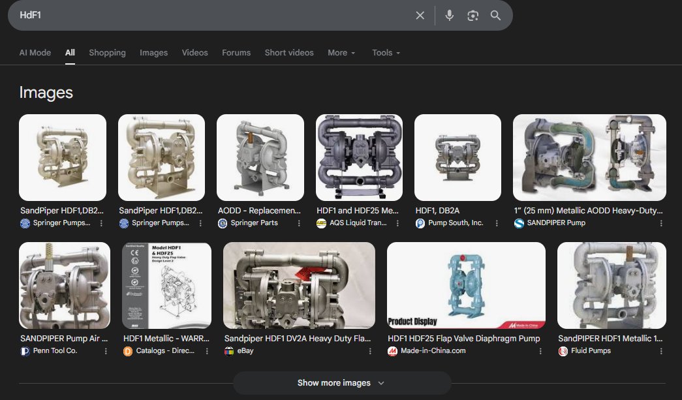
Task: Open the blue Flap Valve Diaphragm Pump thumbnail
Action: click(466, 285)
